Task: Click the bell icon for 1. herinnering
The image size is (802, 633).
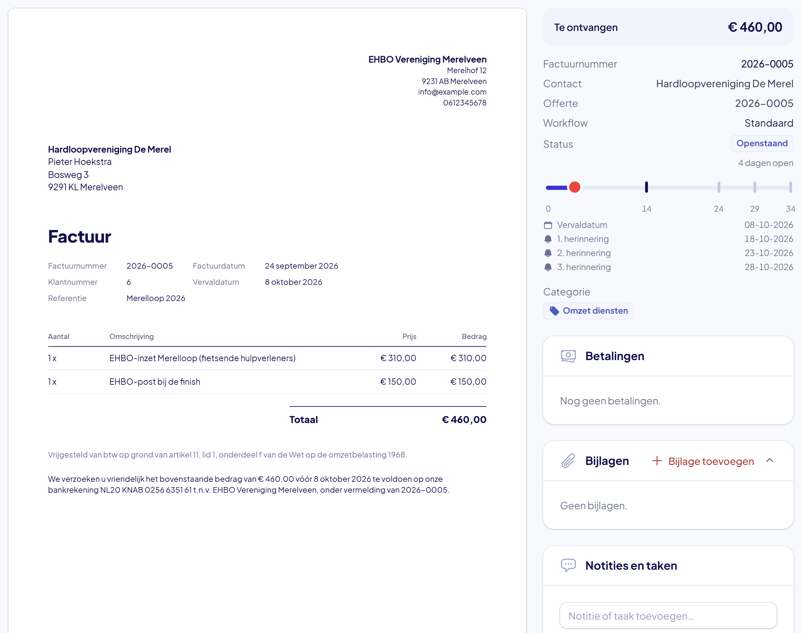Action: 548,239
